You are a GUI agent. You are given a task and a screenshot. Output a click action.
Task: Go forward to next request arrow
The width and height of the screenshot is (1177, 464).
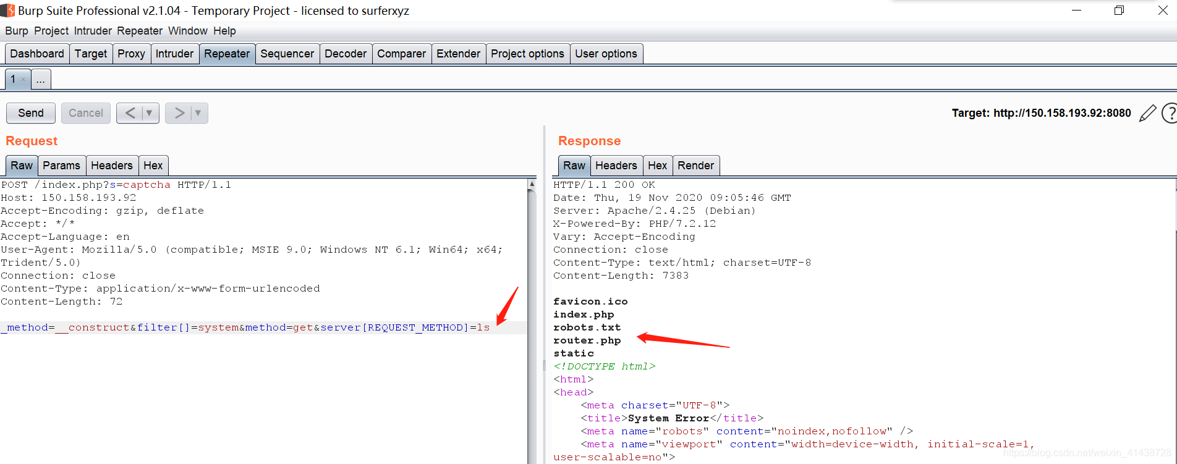[179, 113]
